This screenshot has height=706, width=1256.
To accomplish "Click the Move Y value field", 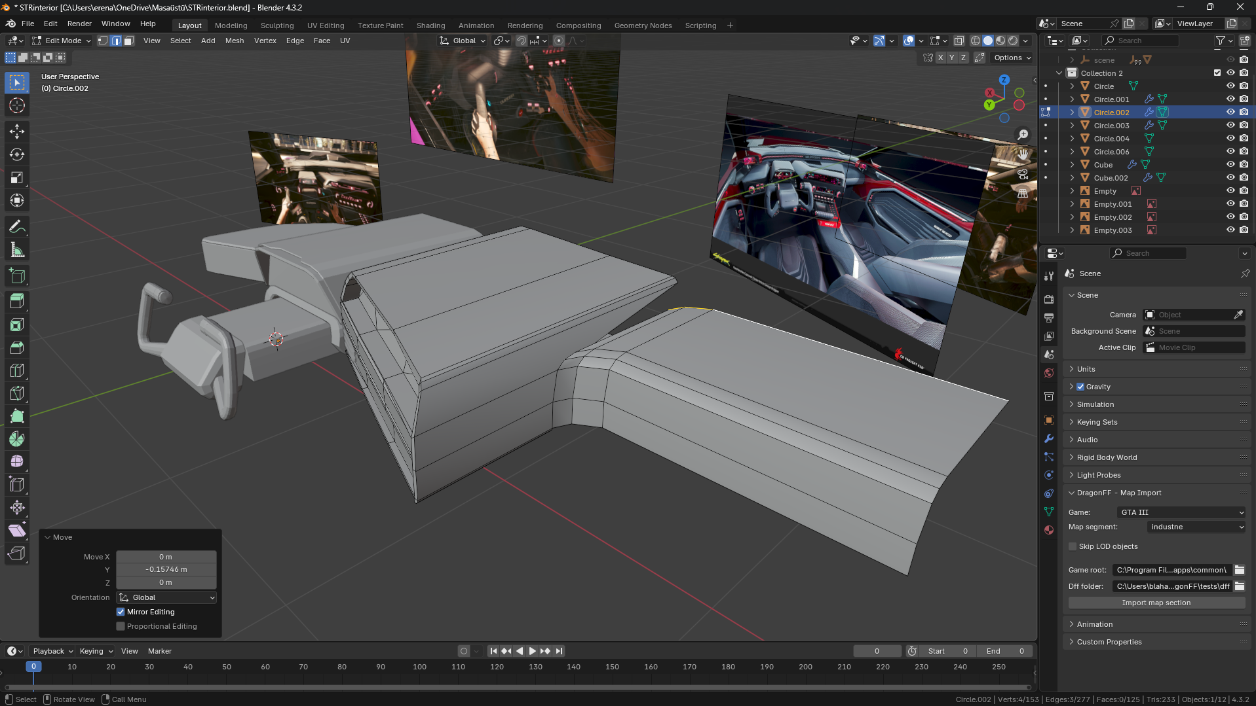I will point(166,569).
